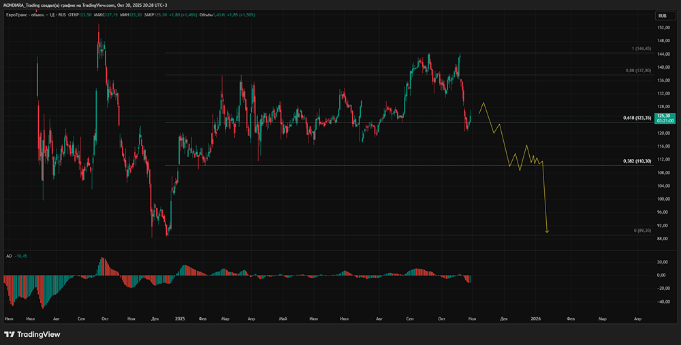681x345 pixels.
Task: Click the AO indicator label
Action: [x=7, y=255]
